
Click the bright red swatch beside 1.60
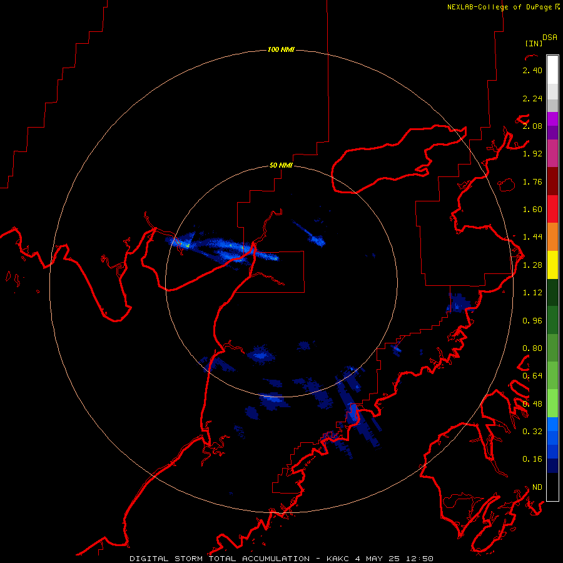(x=552, y=209)
